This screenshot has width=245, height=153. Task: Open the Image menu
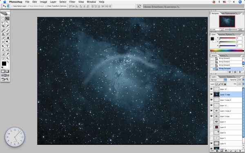pyautogui.click(x=43, y=2)
